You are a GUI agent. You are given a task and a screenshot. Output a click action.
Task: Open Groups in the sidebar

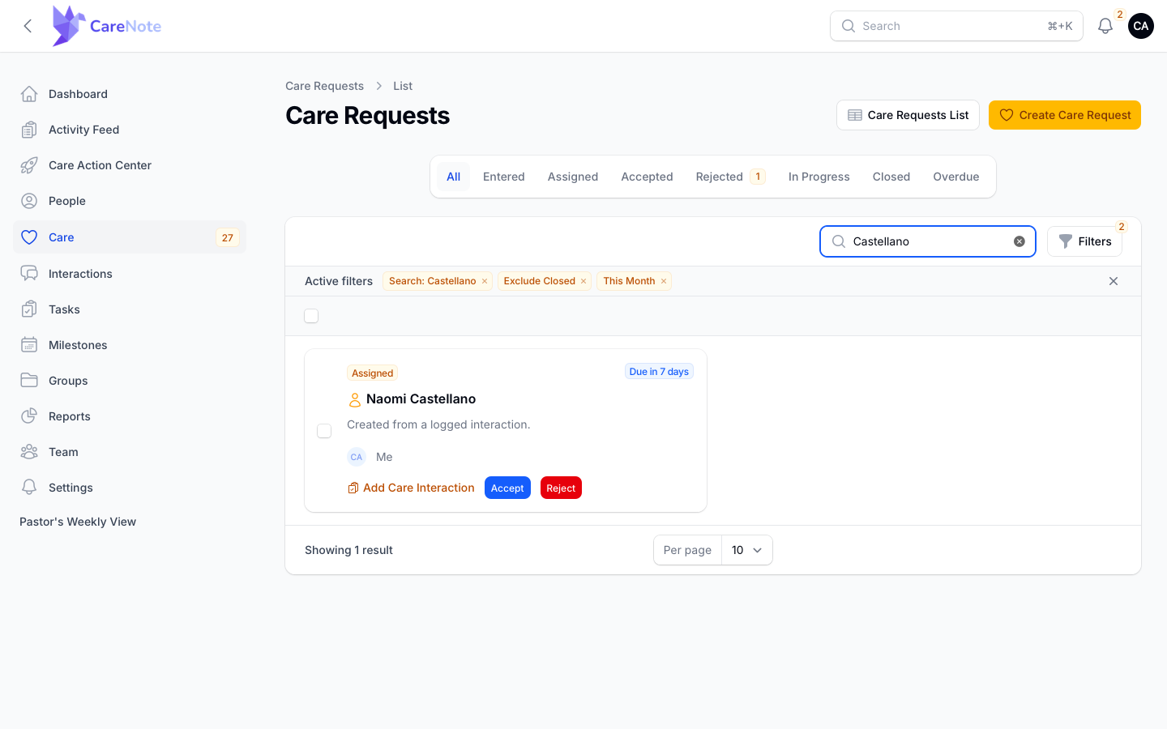click(130, 381)
